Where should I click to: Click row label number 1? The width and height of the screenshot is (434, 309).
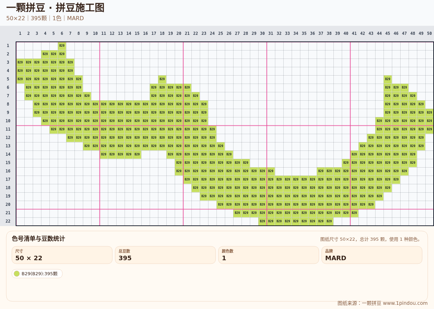pos(8,46)
